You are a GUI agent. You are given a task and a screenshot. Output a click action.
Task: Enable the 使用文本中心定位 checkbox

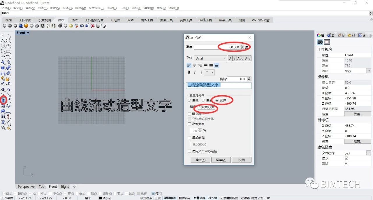pos(190,151)
